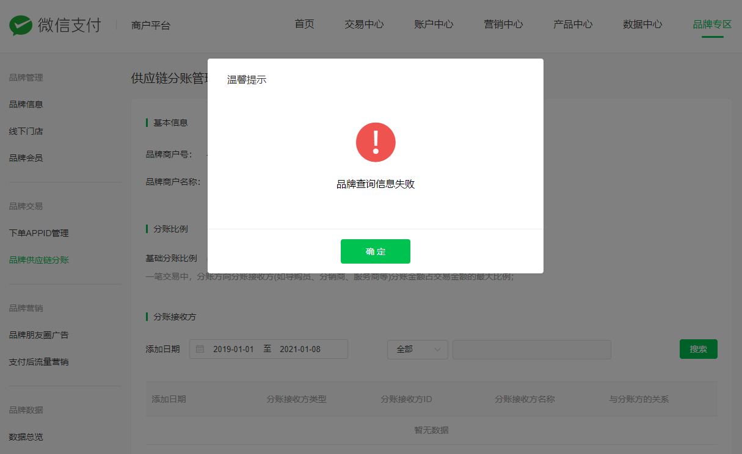Click the 分账接收方 section heading
The height and width of the screenshot is (454, 742).
[175, 317]
